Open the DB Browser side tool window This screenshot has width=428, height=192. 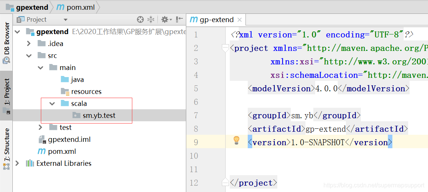click(6, 43)
